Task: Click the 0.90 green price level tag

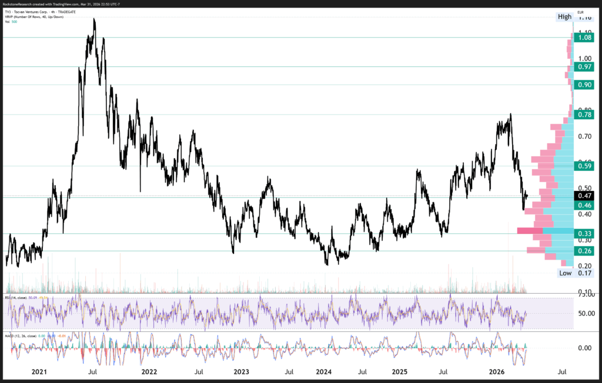Action: click(584, 85)
